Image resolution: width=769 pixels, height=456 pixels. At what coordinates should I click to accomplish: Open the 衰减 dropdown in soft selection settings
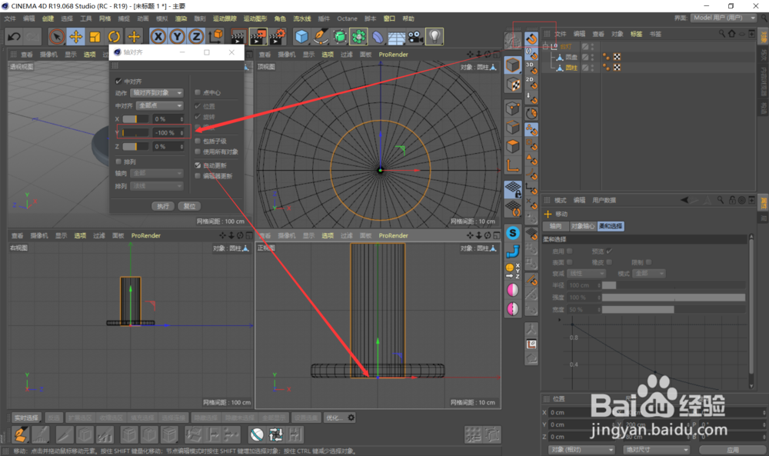pyautogui.click(x=586, y=273)
